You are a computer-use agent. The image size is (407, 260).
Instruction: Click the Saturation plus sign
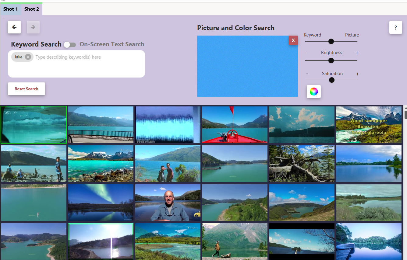pos(357,74)
